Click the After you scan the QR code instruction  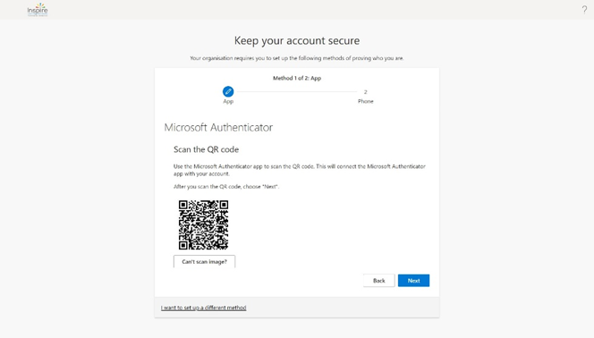226,187
